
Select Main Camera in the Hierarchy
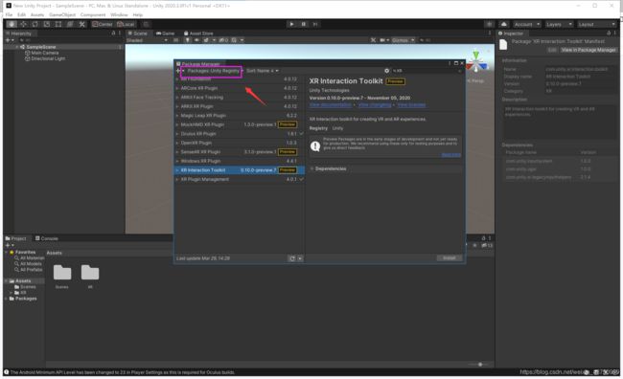pos(44,53)
